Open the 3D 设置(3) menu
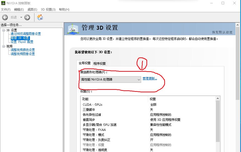Screen dimensions: 241x152 pos(48,10)
